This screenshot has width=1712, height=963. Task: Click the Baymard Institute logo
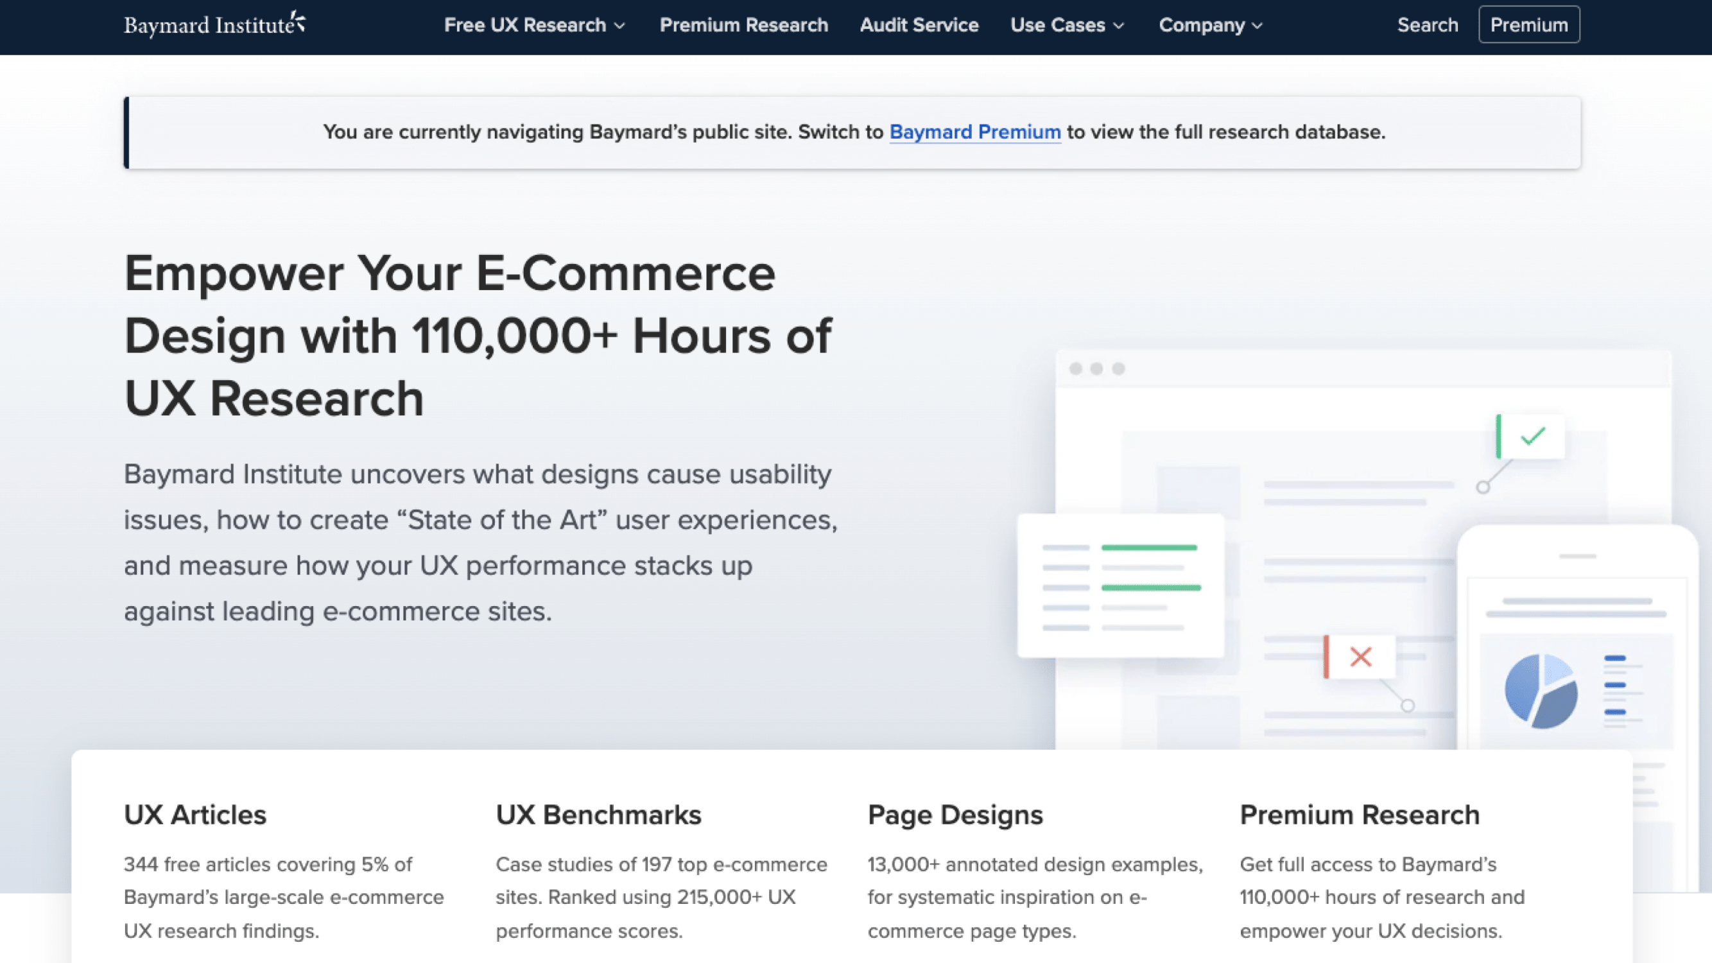coord(214,24)
